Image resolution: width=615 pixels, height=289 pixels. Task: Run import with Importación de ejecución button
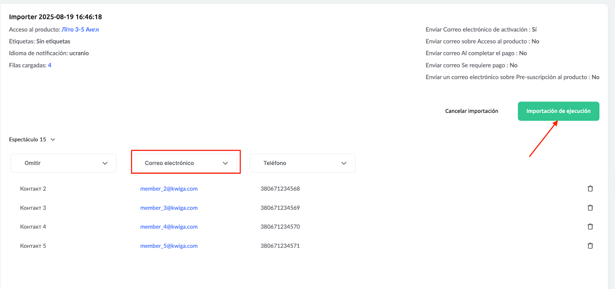pyautogui.click(x=558, y=111)
